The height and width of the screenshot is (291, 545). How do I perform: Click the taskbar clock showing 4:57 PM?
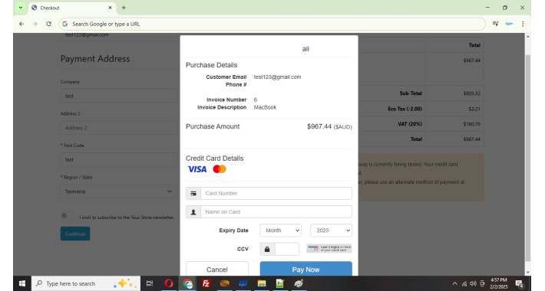pos(499,283)
